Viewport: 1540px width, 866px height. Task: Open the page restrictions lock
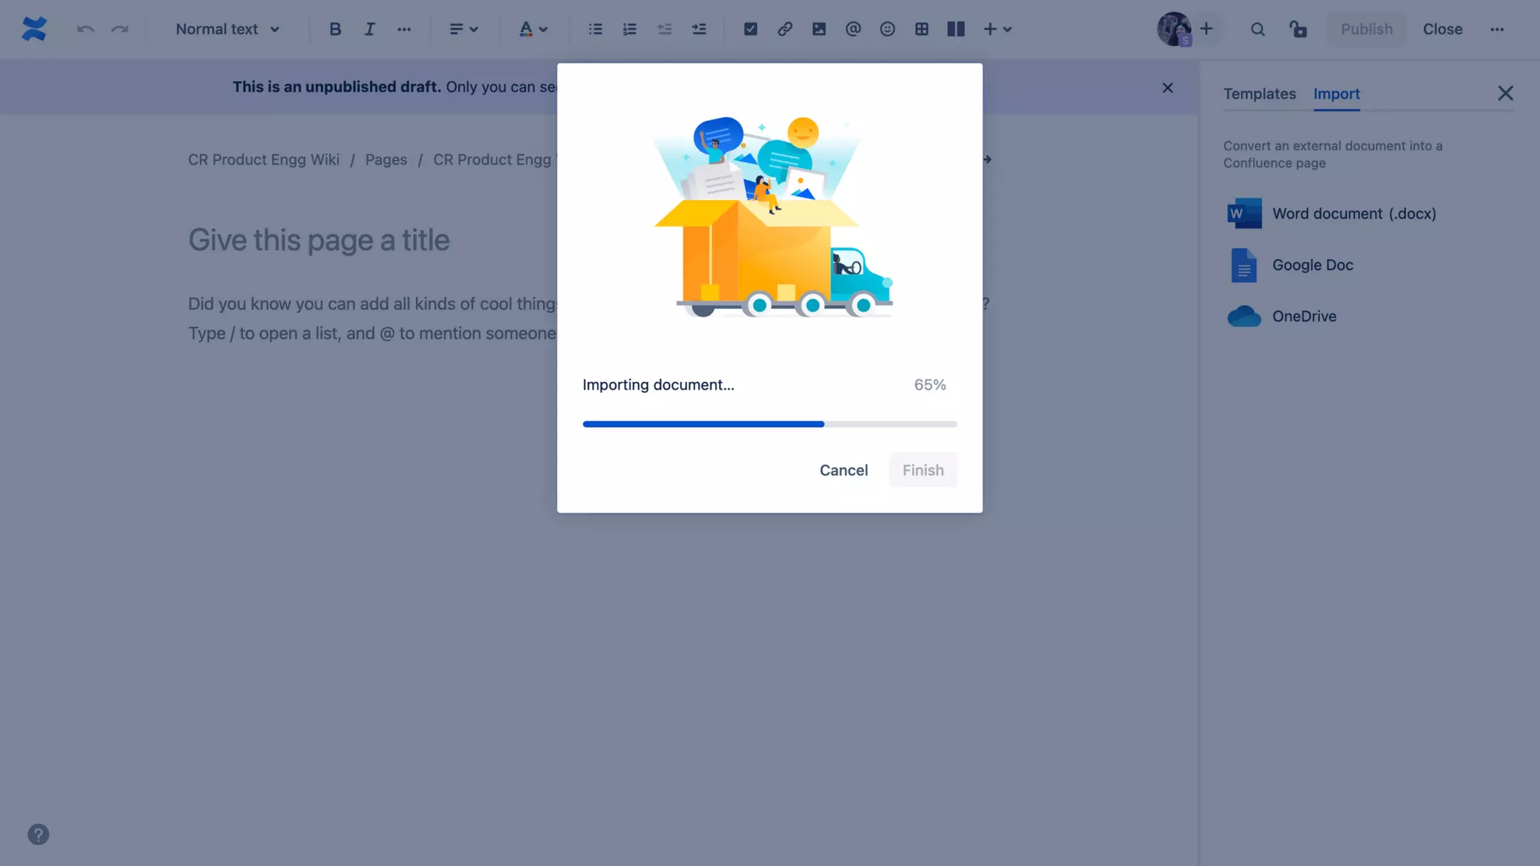1298,29
